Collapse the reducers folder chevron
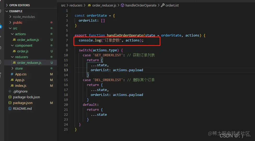The height and width of the screenshot is (141, 255). point(12,57)
